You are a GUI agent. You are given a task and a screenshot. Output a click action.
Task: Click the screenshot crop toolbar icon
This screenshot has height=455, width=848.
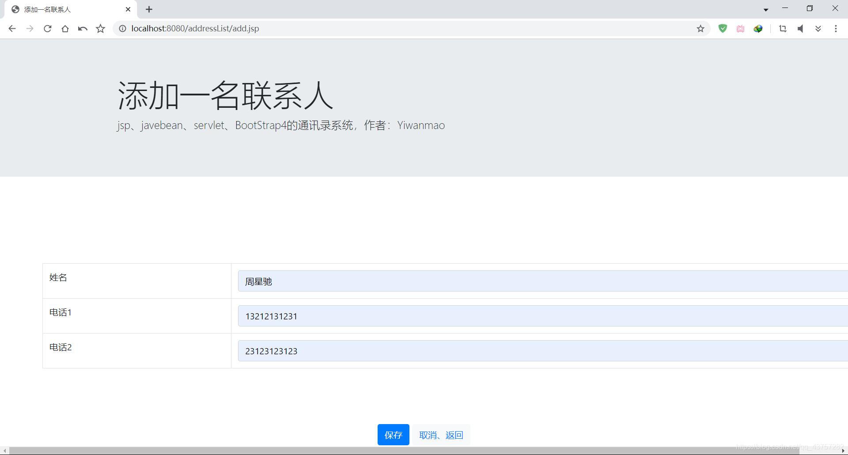point(783,28)
